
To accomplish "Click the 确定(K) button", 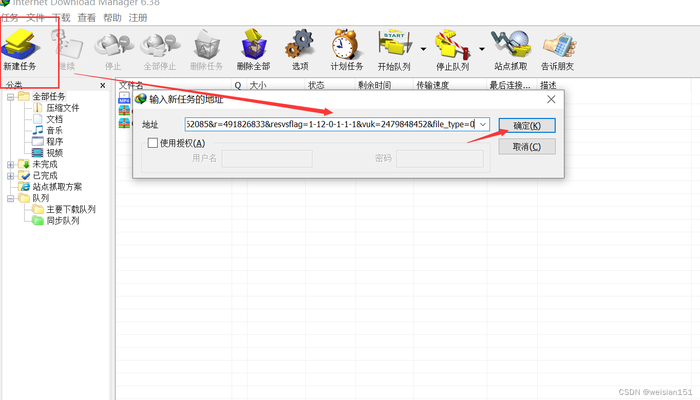I will coord(527,126).
